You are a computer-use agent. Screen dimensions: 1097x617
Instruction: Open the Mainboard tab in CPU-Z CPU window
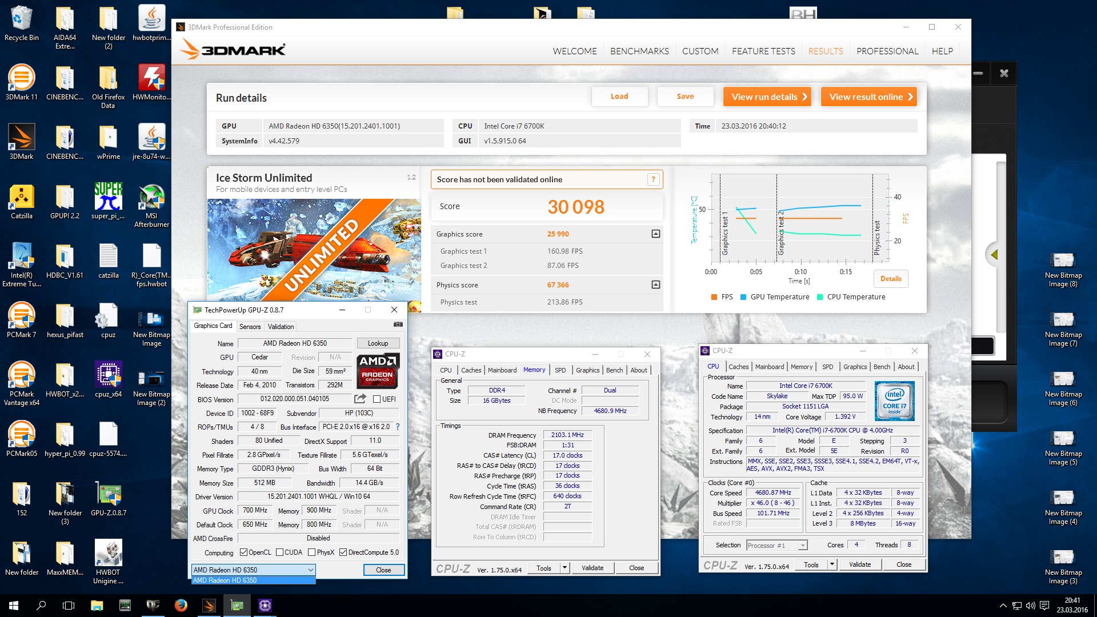pyautogui.click(x=770, y=367)
